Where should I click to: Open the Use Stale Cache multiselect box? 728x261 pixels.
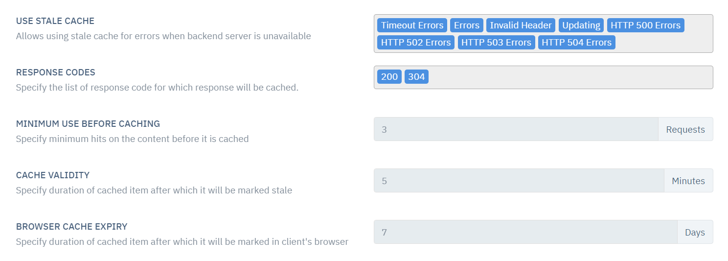[543, 33]
